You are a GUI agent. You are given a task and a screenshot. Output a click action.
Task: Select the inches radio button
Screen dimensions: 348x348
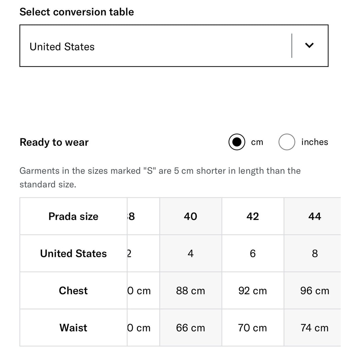point(287,142)
